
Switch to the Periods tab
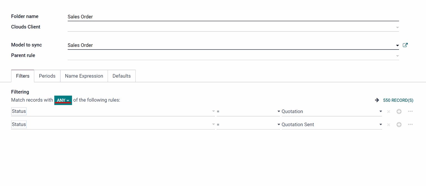pyautogui.click(x=47, y=76)
